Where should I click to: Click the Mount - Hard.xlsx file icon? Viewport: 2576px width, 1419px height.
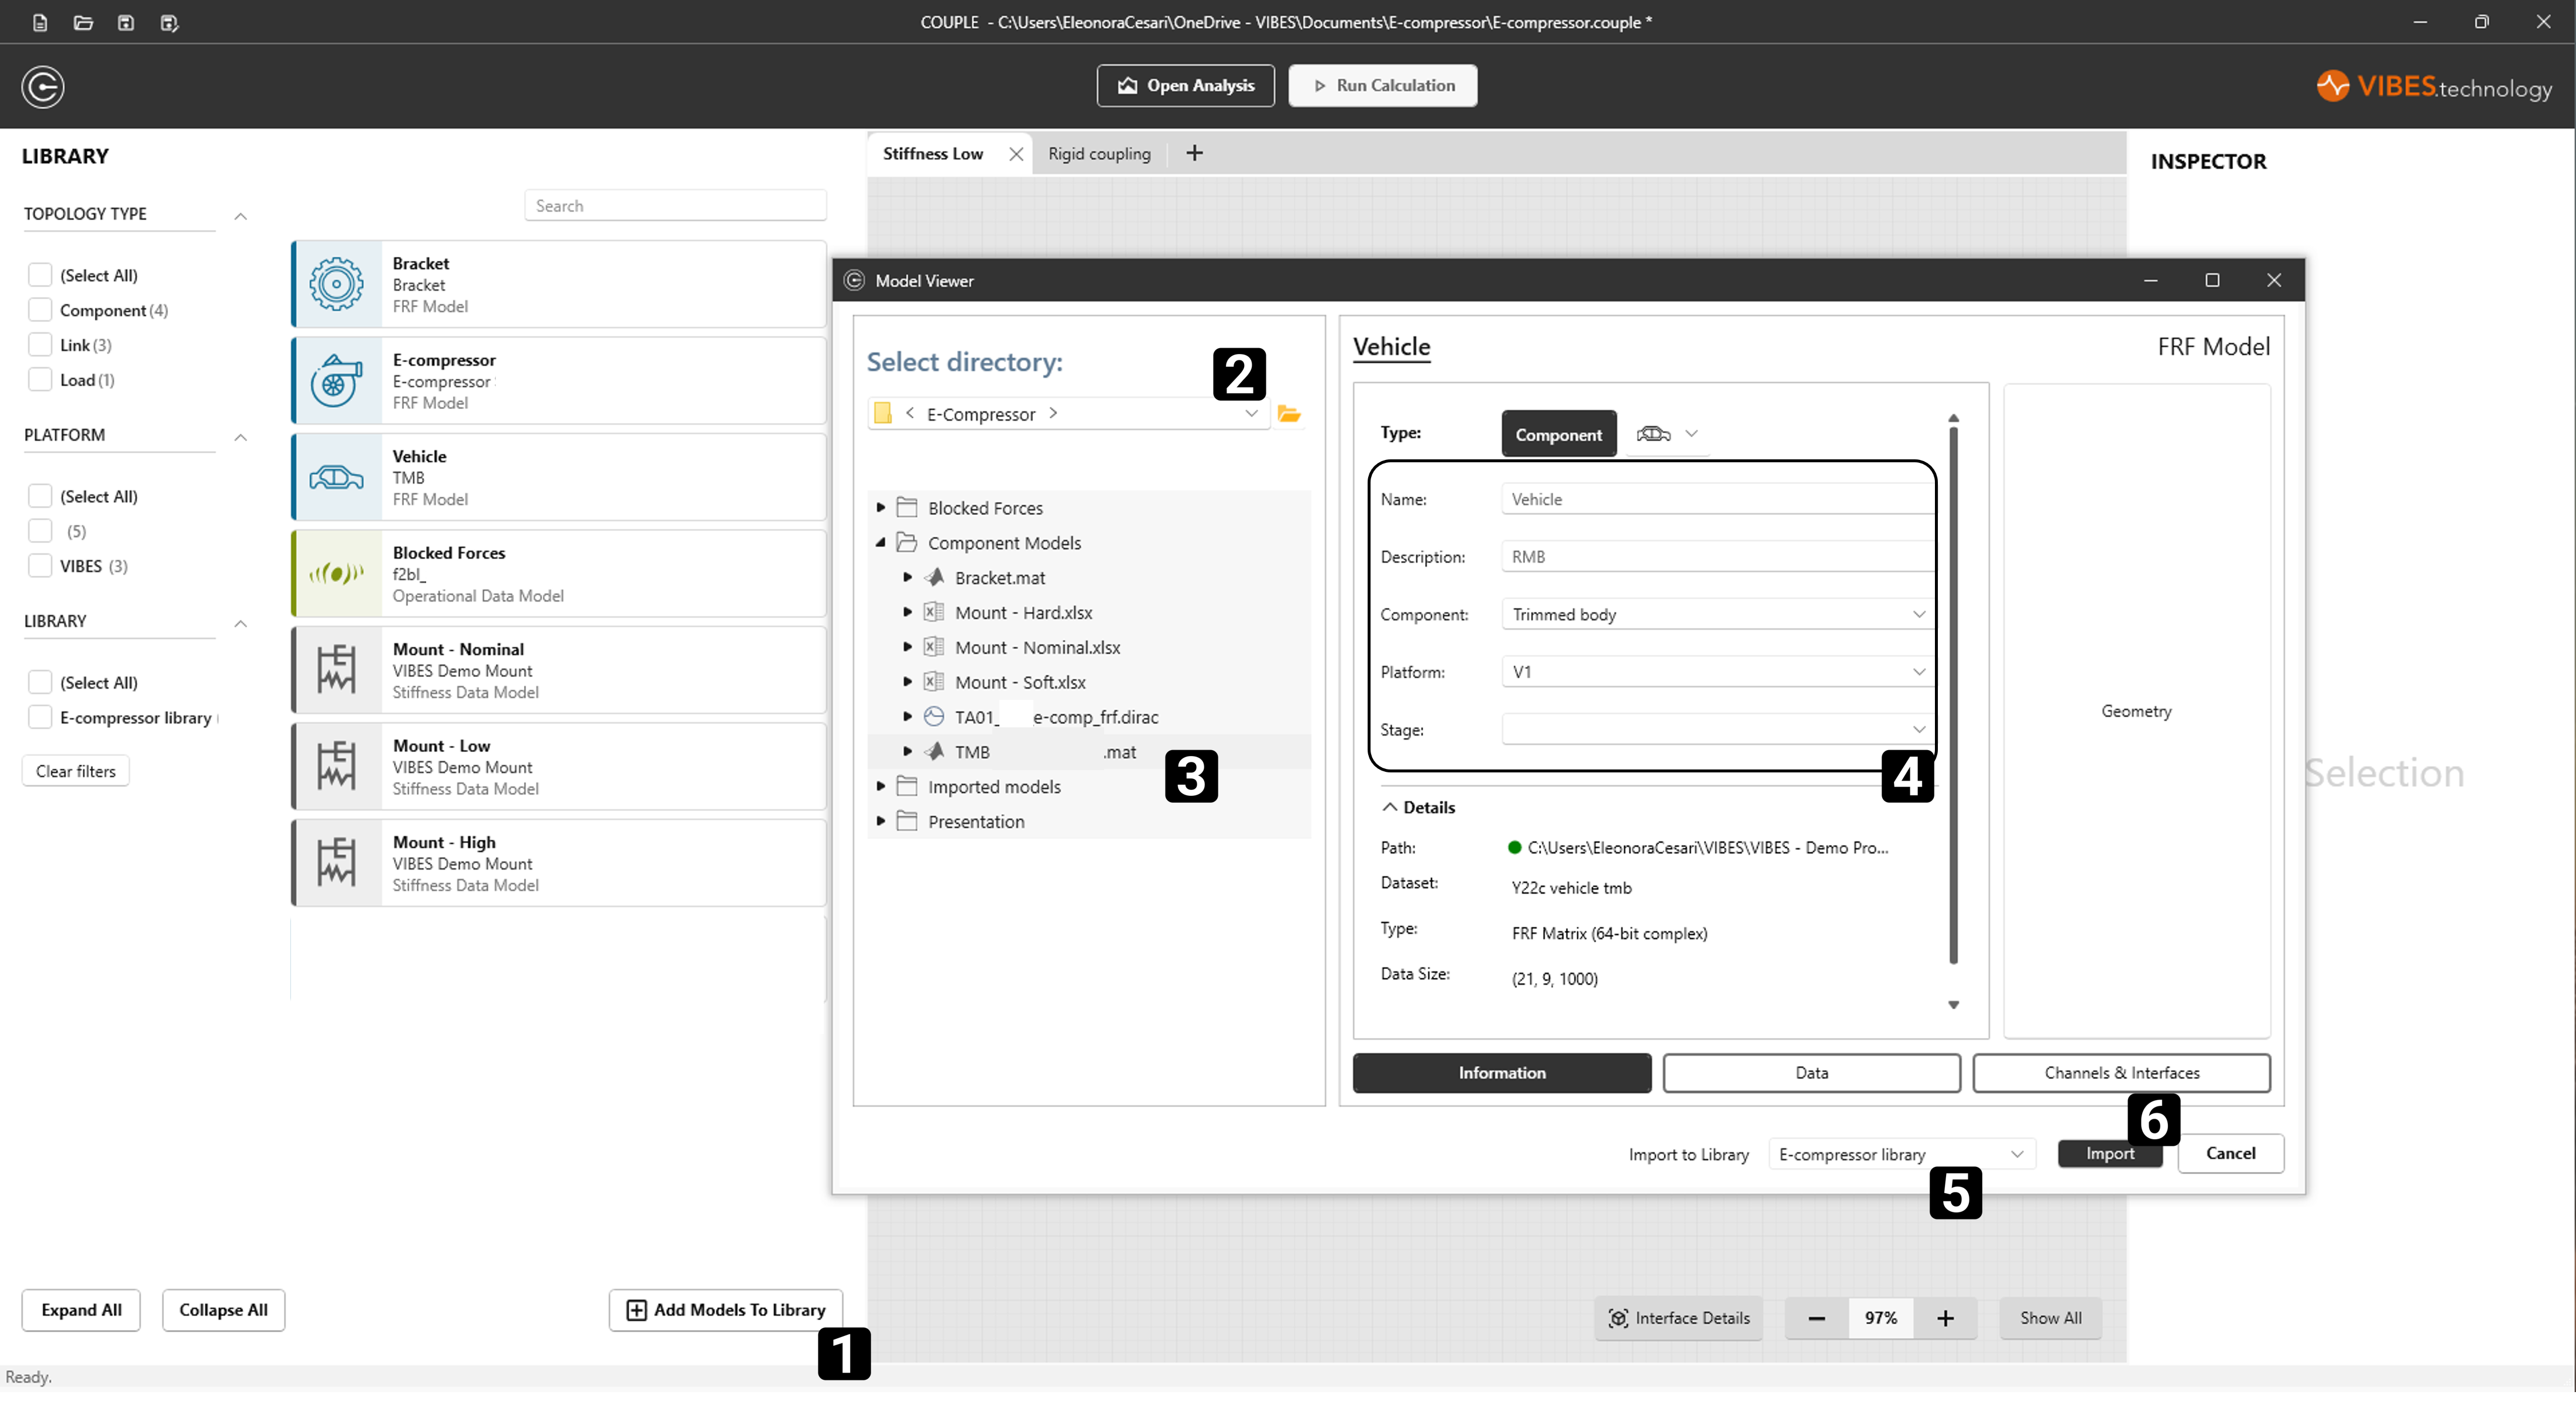click(934, 613)
